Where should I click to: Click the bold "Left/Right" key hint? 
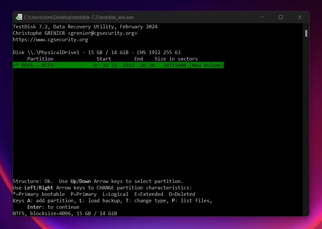point(39,188)
